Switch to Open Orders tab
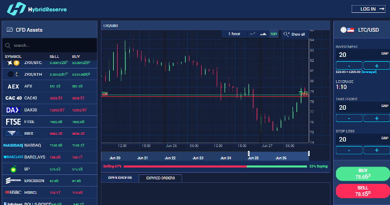 (x=120, y=178)
